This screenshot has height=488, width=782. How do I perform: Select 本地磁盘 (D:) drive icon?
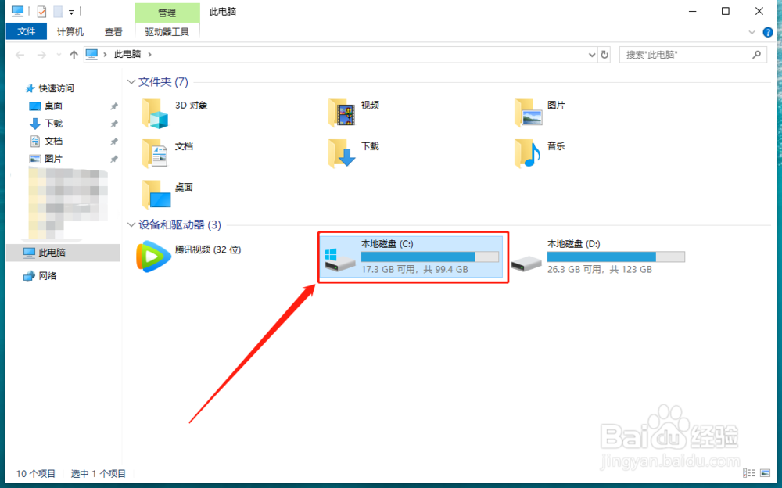coord(526,263)
